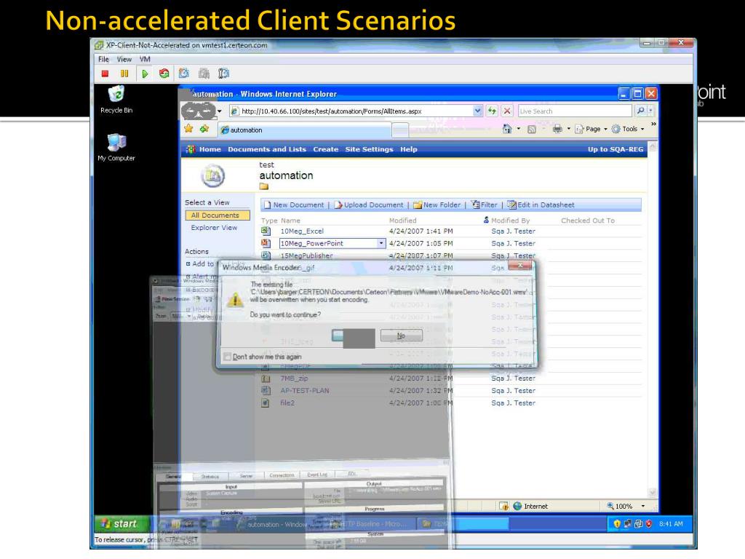Viewport: 745px width, 559px height.
Task: Click the 8:41 AM system clock
Action: coord(671,524)
